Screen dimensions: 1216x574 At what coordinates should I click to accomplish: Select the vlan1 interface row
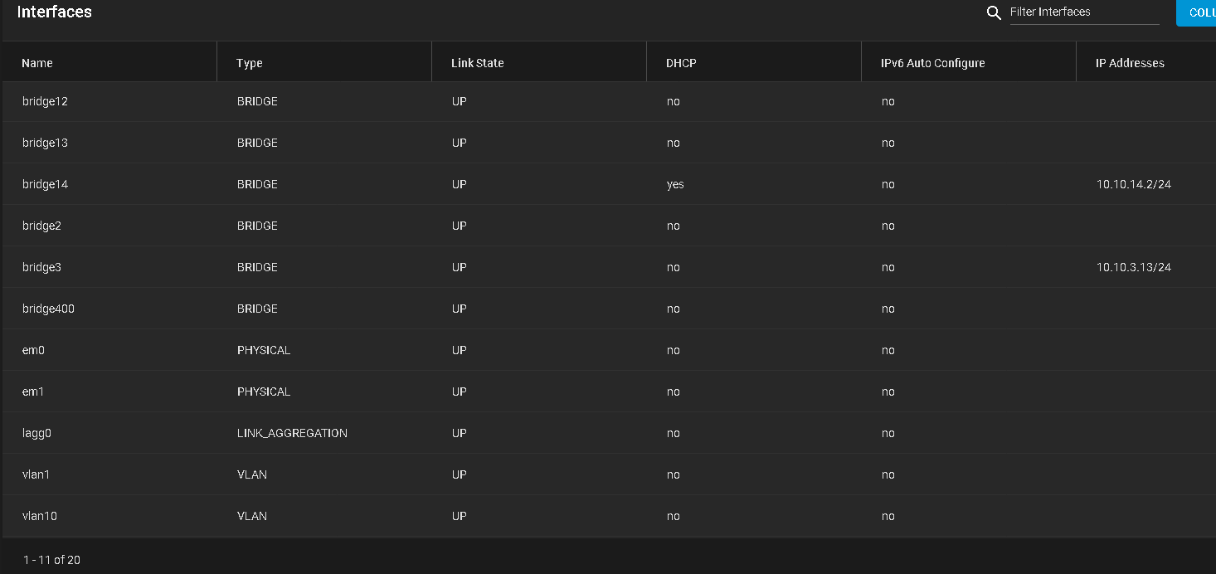click(x=609, y=474)
